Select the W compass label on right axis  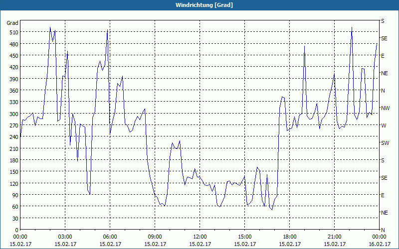pos(384,125)
